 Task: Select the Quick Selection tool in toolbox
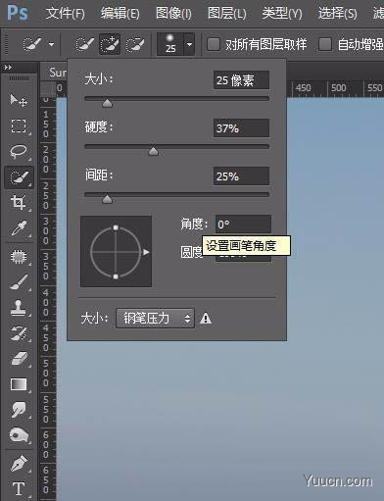tap(19, 177)
